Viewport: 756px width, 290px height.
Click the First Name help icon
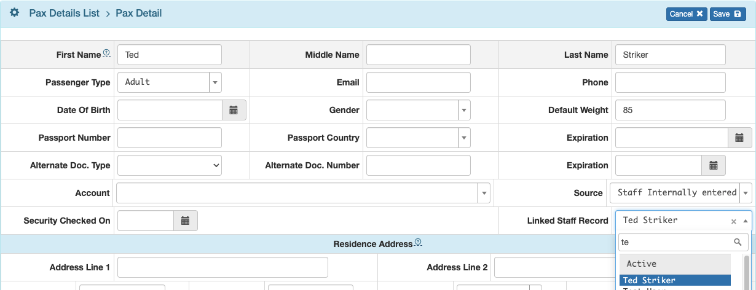pyautogui.click(x=106, y=53)
